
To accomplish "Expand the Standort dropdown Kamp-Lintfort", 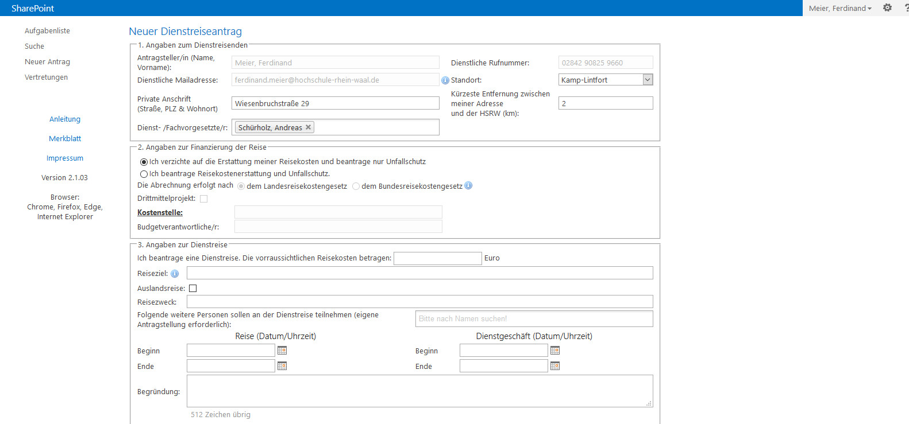I will (x=648, y=80).
